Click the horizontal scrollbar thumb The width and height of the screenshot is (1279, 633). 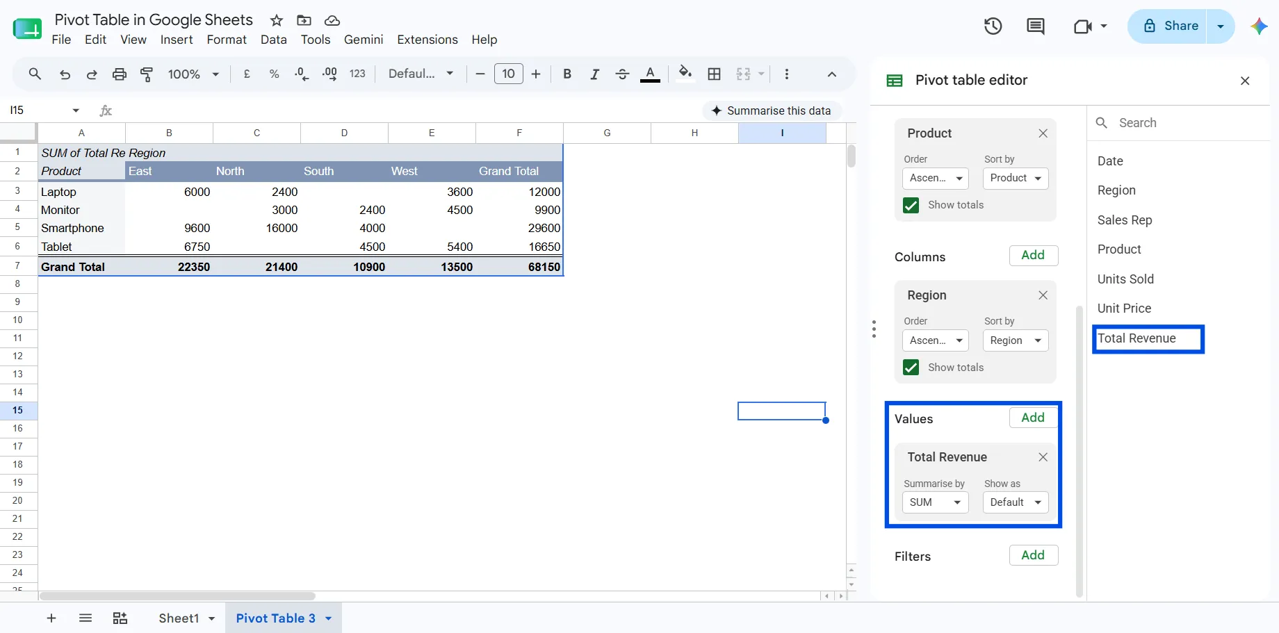tap(178, 596)
